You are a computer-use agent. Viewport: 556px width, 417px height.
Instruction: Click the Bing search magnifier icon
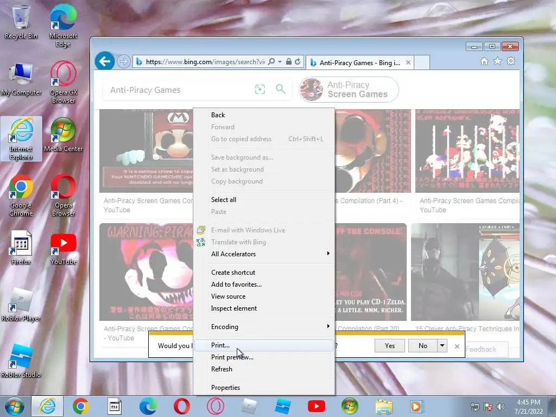pyautogui.click(x=281, y=89)
